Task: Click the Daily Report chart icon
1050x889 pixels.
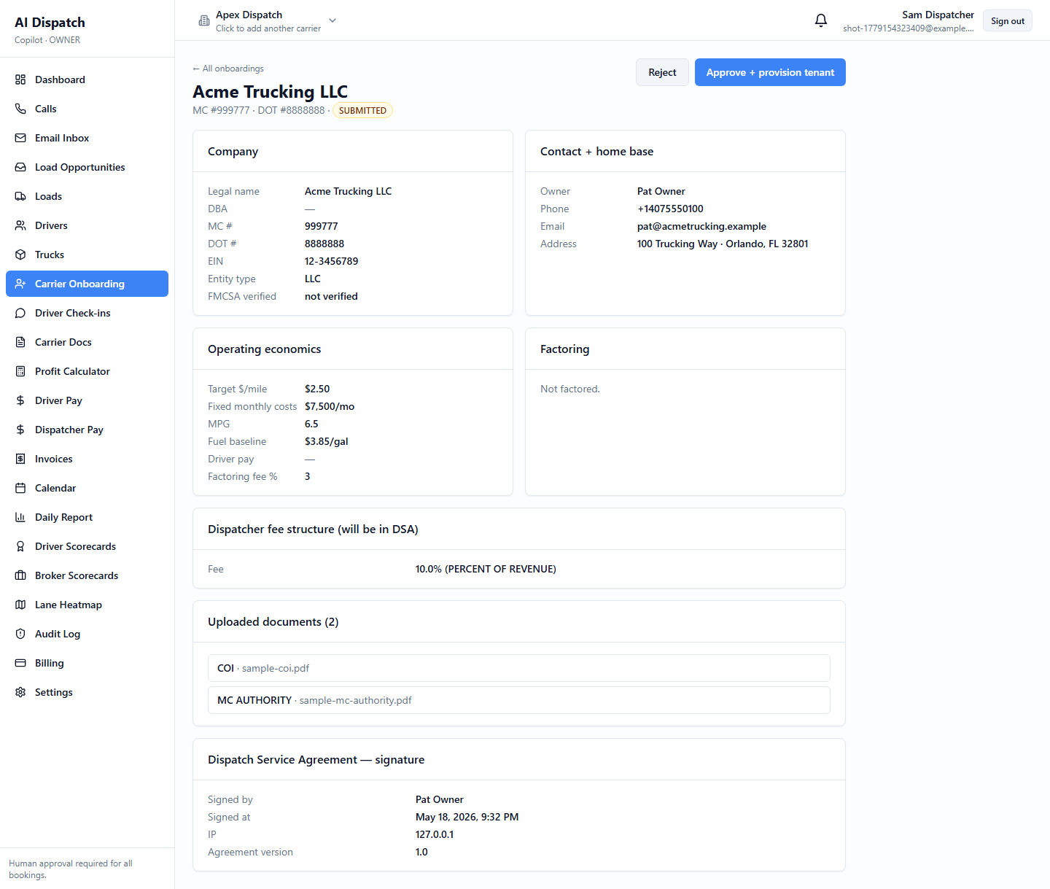Action: 20,517
